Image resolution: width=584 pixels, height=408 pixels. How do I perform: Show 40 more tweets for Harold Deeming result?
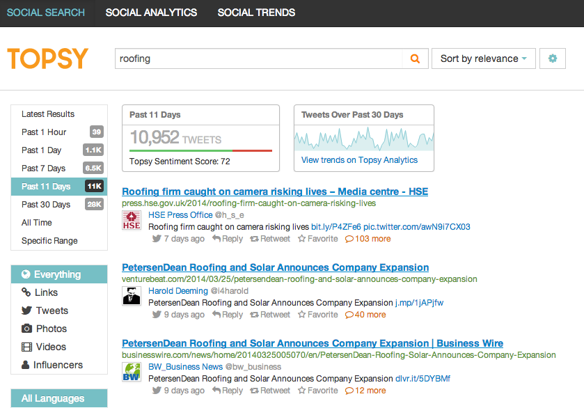pyautogui.click(x=365, y=315)
